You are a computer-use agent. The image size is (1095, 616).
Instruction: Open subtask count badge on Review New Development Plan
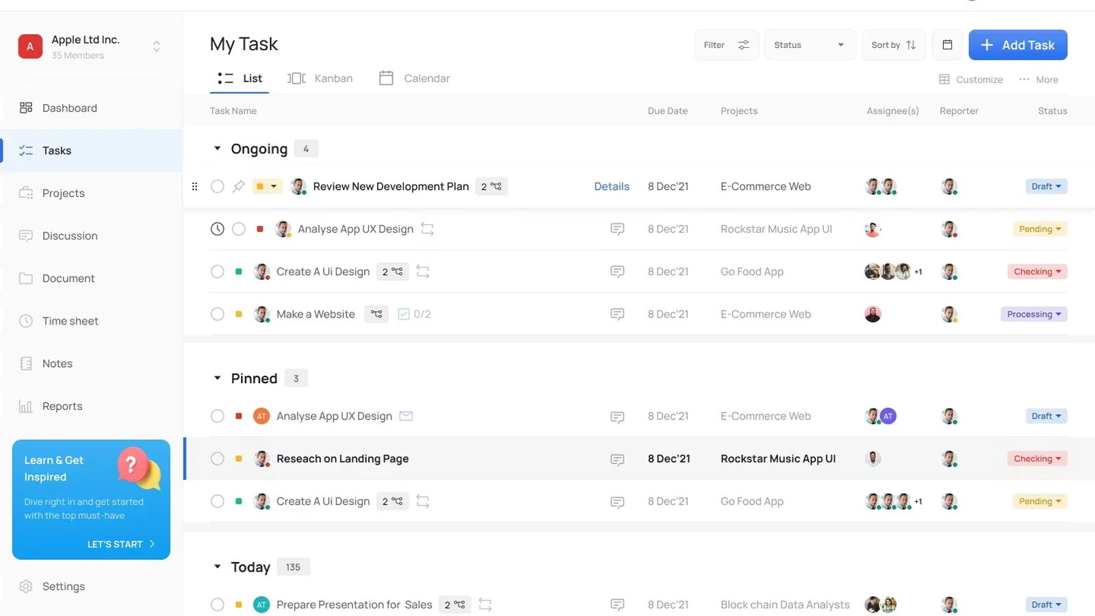point(491,186)
